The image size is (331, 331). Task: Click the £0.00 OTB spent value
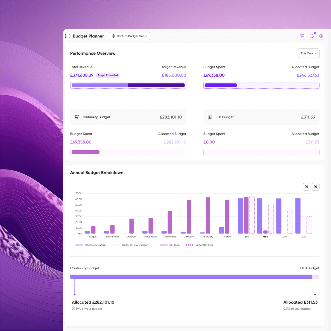coord(209,142)
